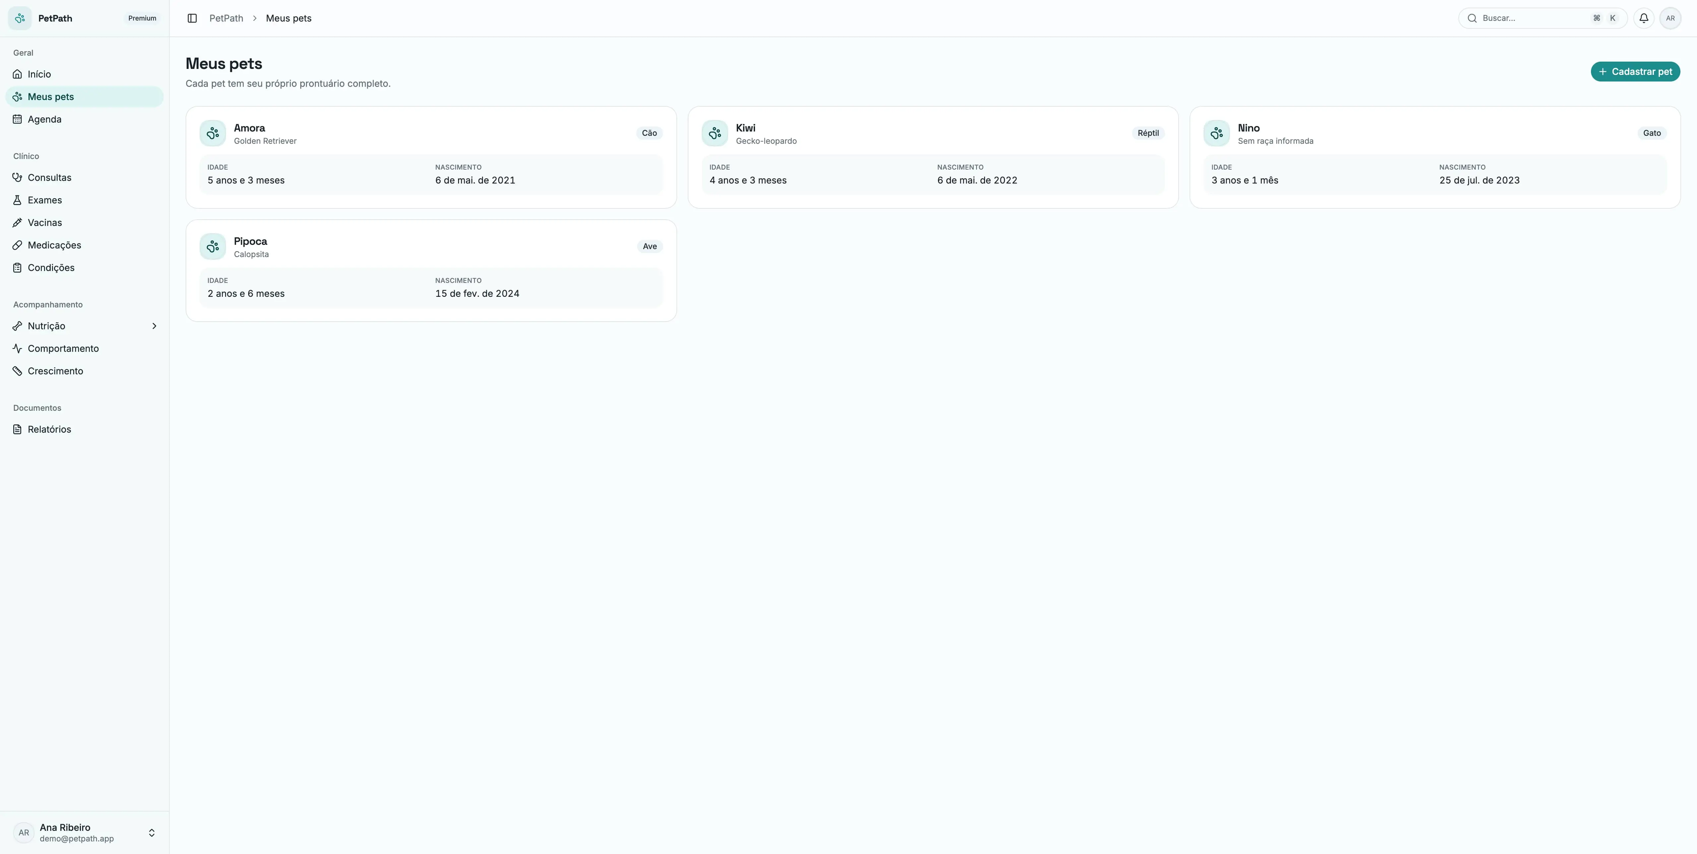Click Amora's paw avatar icon
The width and height of the screenshot is (1697, 854).
point(213,133)
